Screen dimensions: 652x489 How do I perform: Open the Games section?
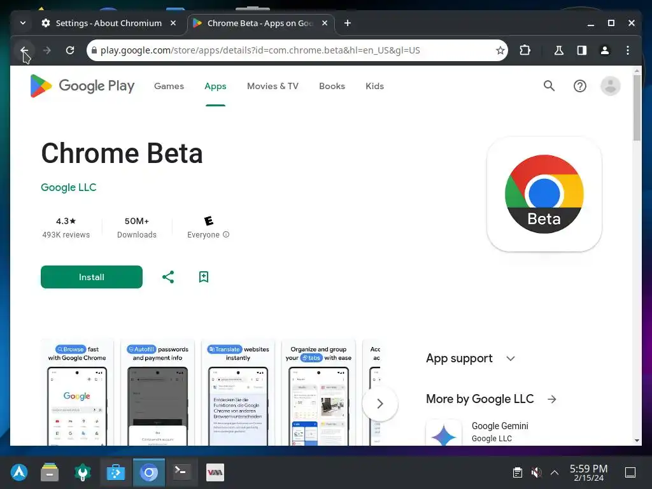point(169,86)
